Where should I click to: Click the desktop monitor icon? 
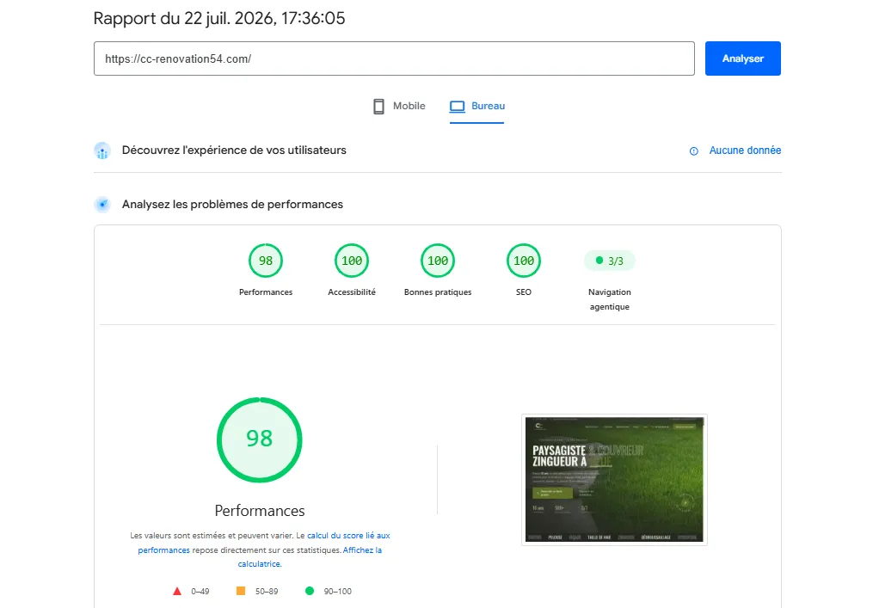pyautogui.click(x=457, y=107)
